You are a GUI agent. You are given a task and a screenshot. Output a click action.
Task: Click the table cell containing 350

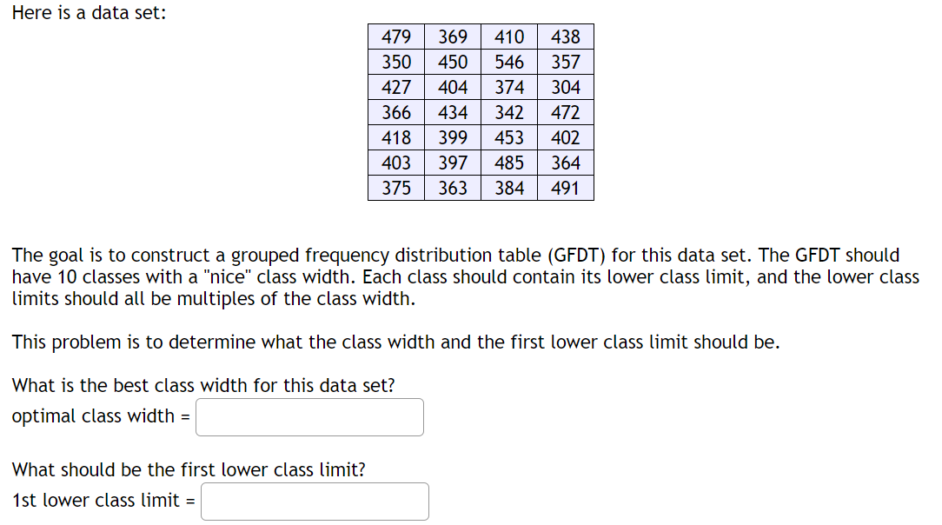pos(395,62)
